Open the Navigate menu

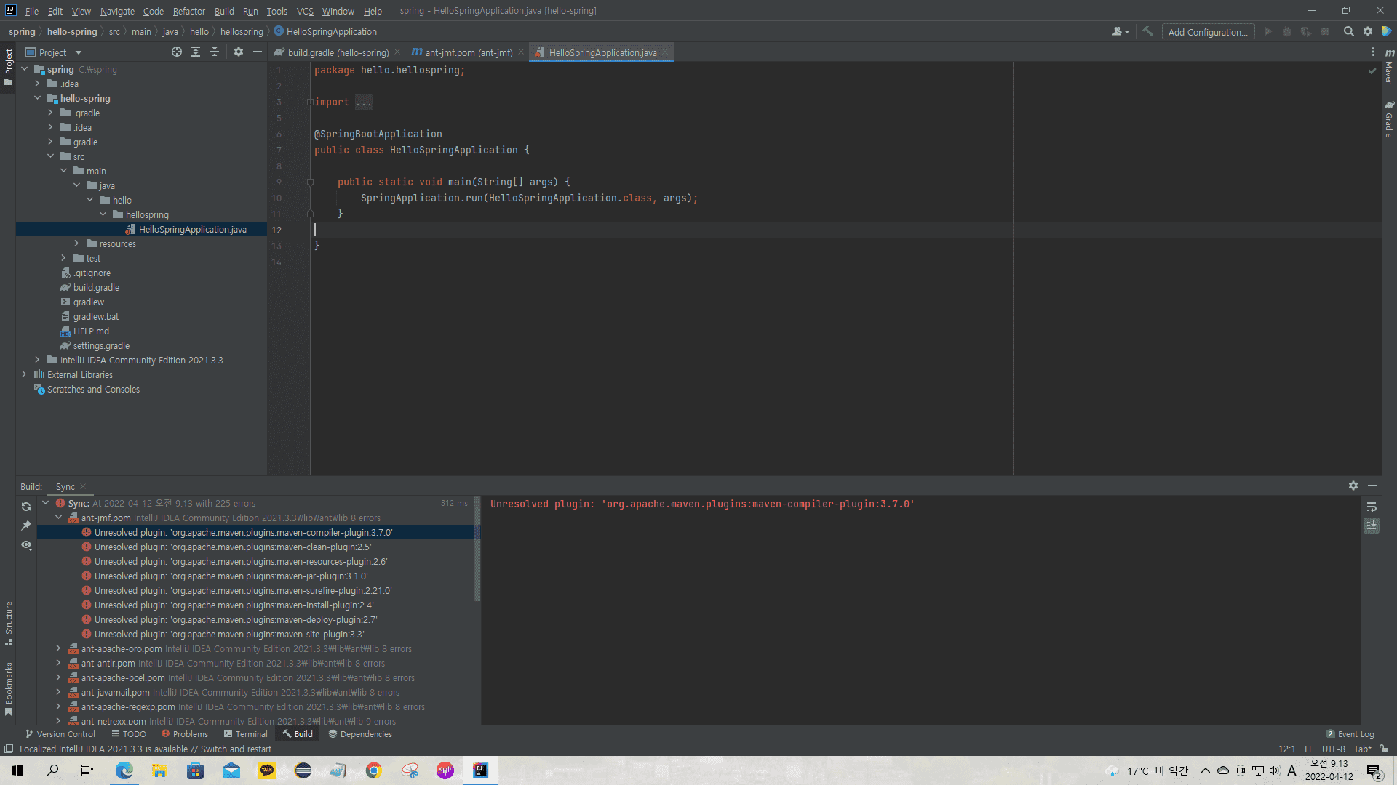(117, 11)
